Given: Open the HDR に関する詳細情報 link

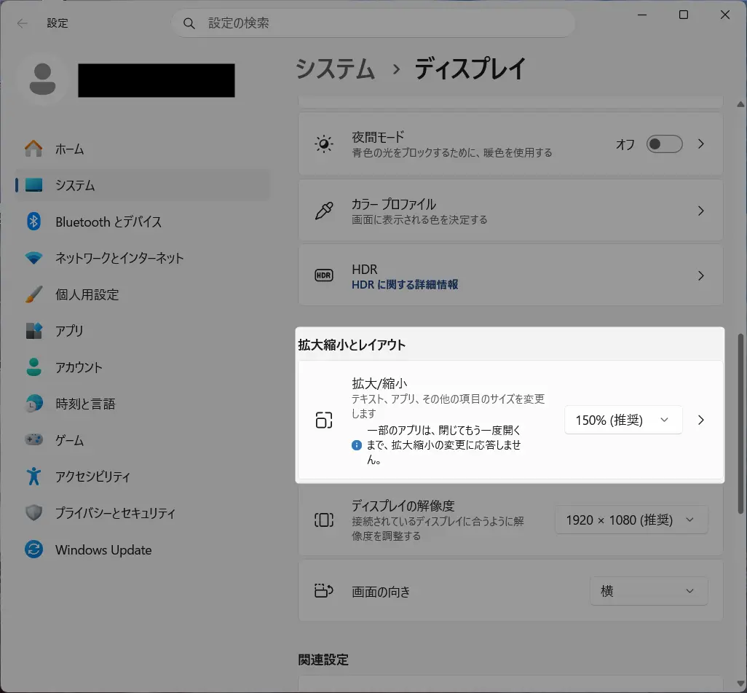Looking at the screenshot, I should 405,285.
